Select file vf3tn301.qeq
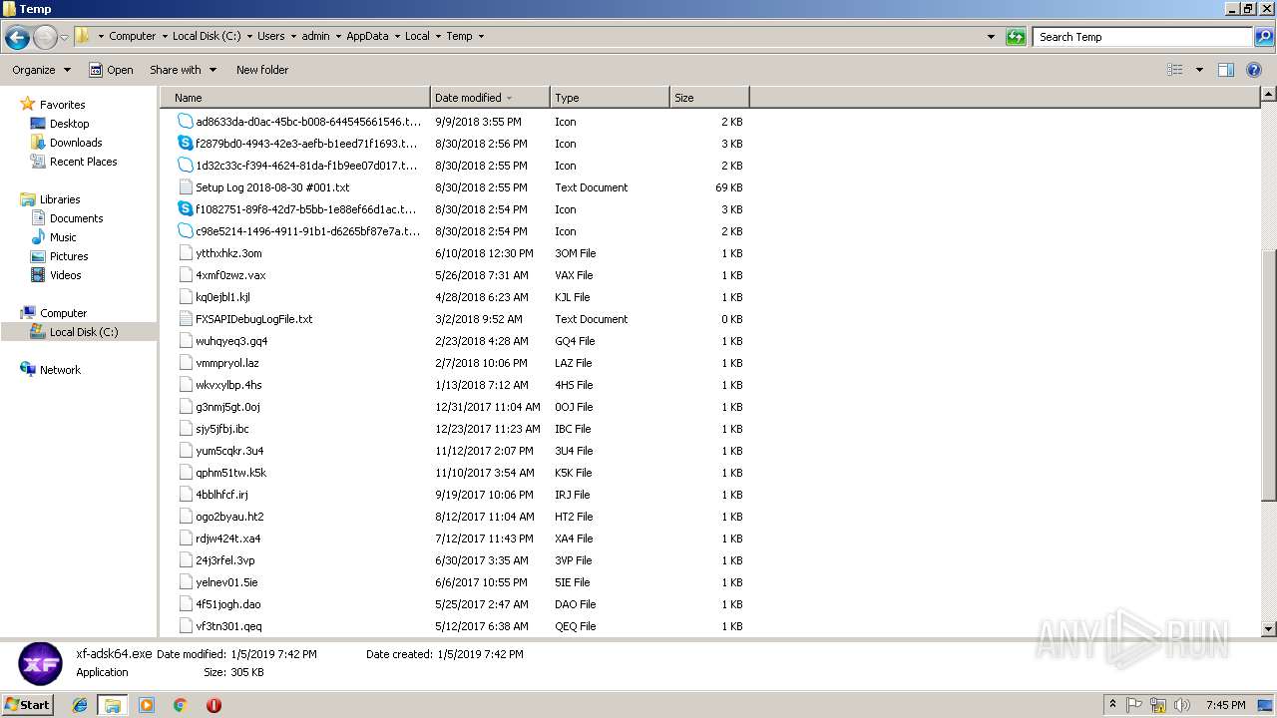1277x718 pixels. (x=228, y=626)
